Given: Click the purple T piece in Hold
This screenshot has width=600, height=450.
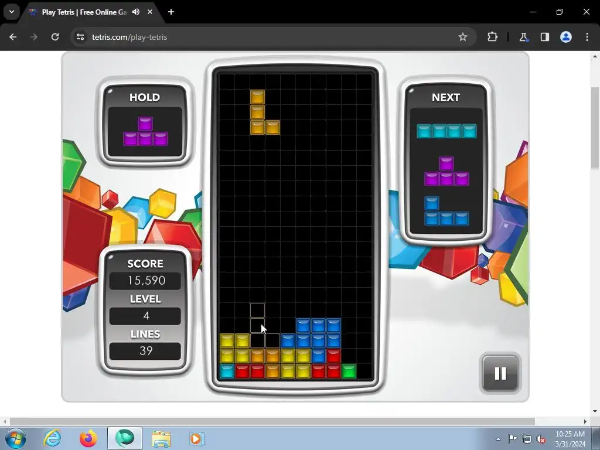Looking at the screenshot, I should (145, 131).
